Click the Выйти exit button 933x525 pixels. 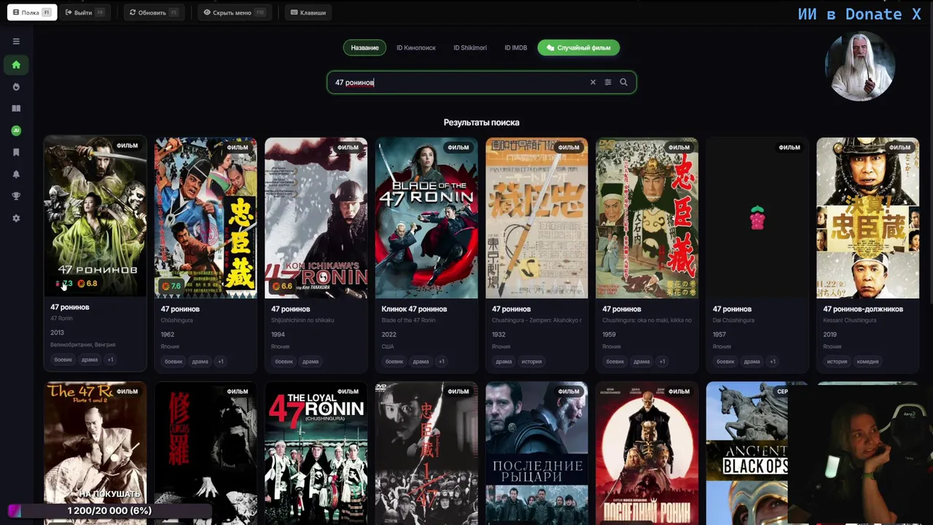[x=85, y=12]
